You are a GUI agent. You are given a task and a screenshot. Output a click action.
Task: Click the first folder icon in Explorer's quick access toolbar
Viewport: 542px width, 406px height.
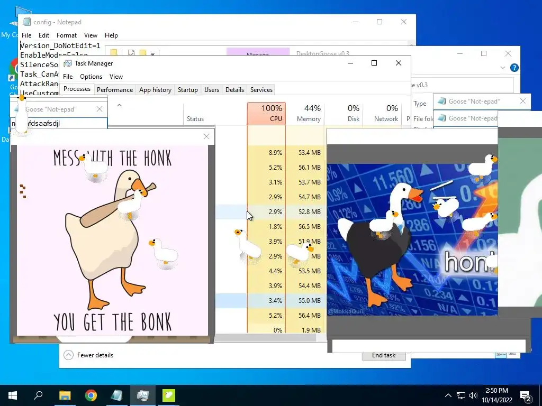pos(114,52)
